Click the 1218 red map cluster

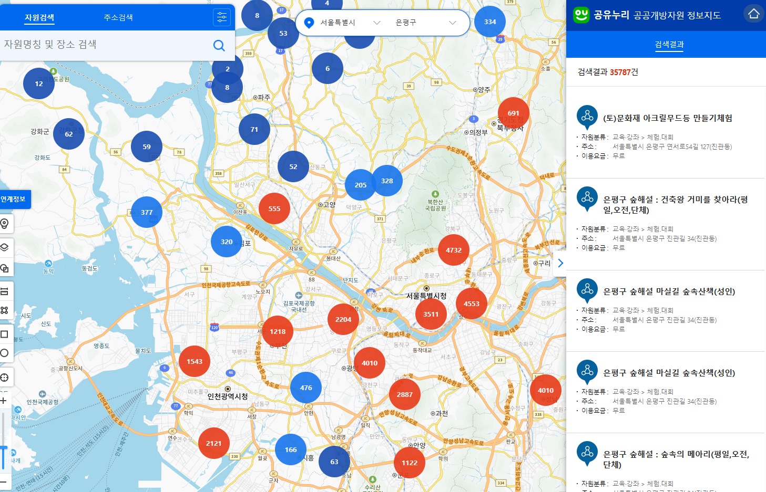point(278,332)
